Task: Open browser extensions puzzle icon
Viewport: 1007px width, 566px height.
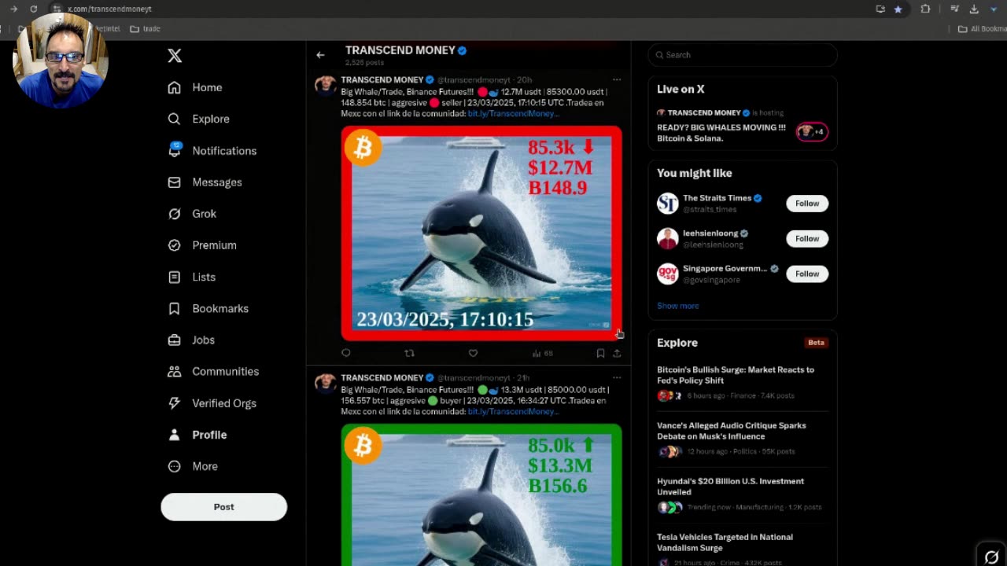Action: (925, 9)
